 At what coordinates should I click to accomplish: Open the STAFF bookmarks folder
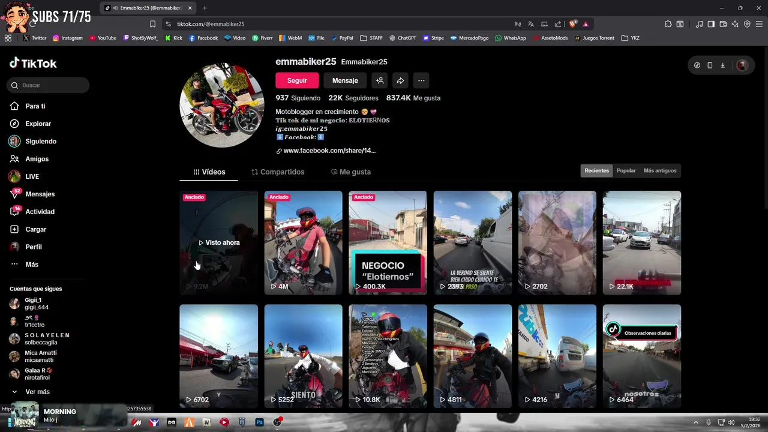point(371,38)
